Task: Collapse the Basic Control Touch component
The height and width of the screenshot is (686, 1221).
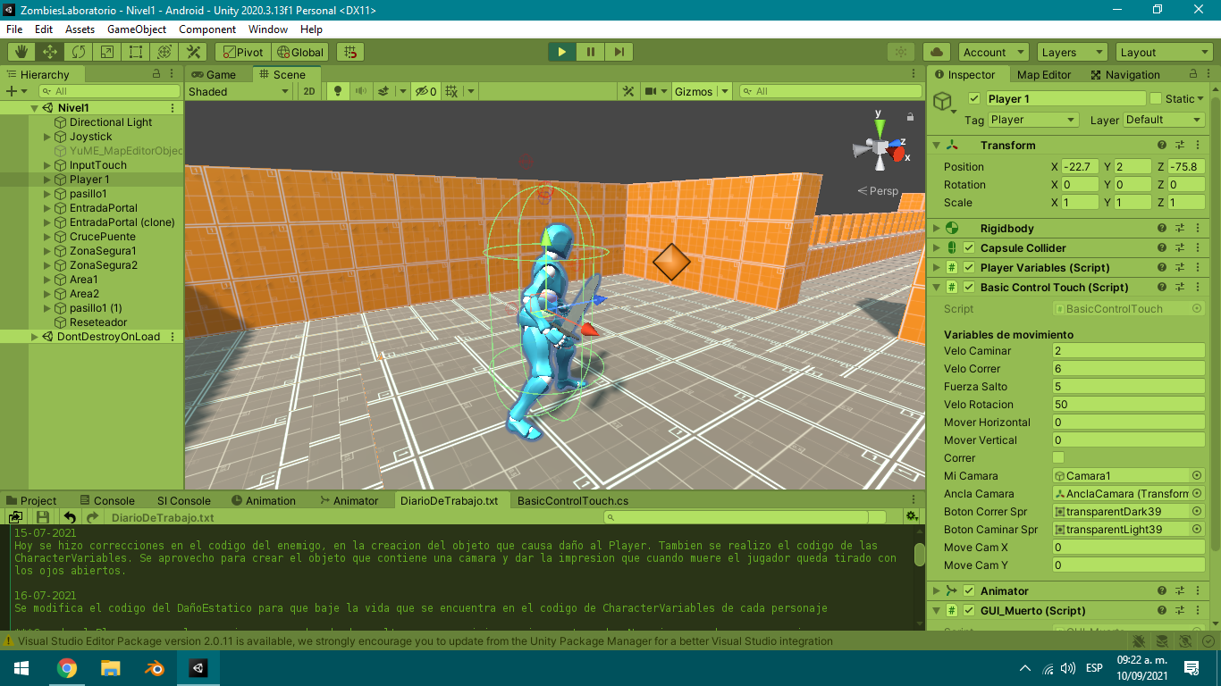Action: coord(936,288)
